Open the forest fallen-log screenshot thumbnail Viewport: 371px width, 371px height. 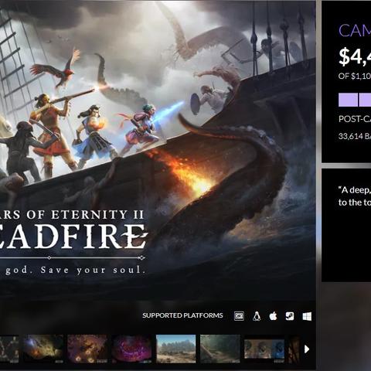220,349
